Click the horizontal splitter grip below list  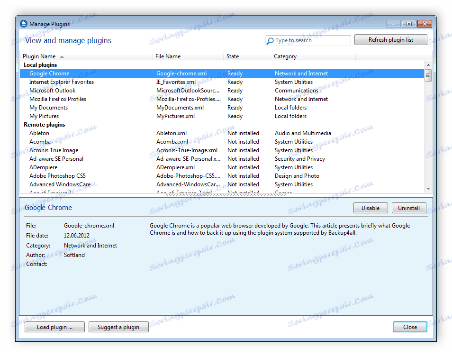coord(226,195)
